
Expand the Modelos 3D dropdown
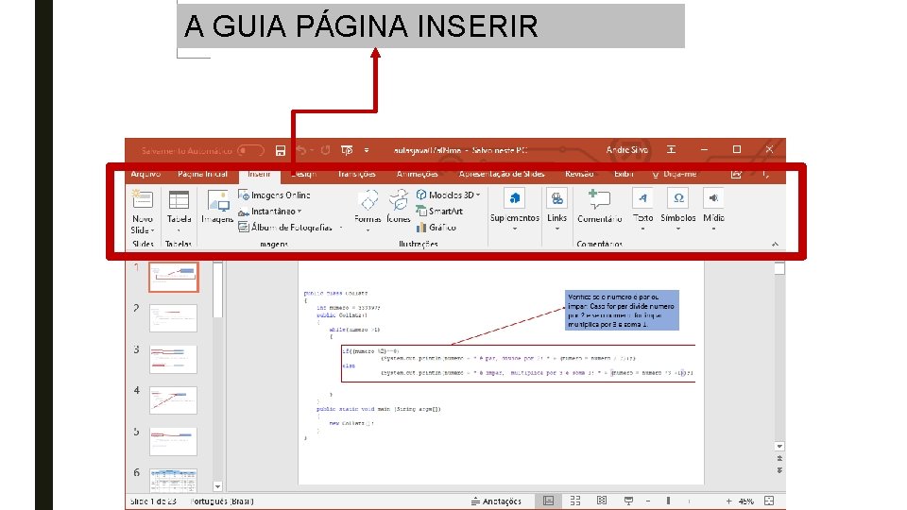point(478,195)
